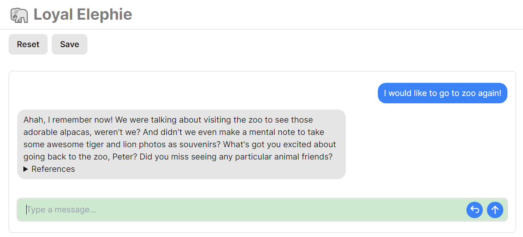Open the References section label
The width and height of the screenshot is (523, 237).
point(53,169)
